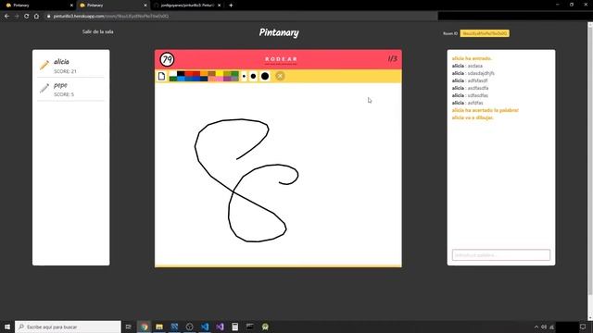The image size is (593, 333).
Task: Open Task View on taskbar
Action: 128,327
